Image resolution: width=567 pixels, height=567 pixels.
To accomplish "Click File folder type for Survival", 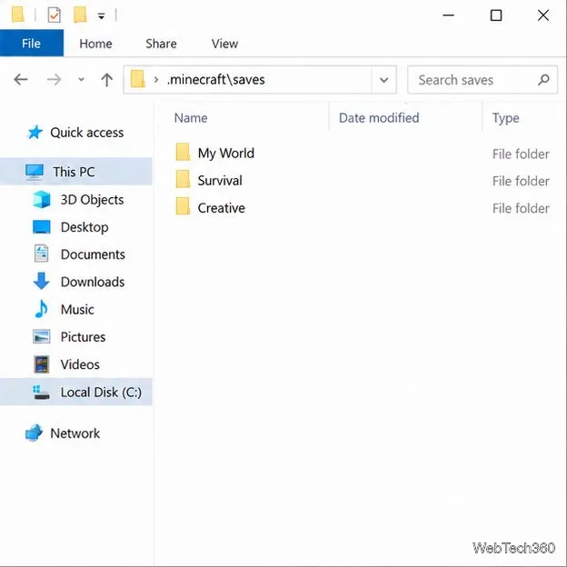I will [x=521, y=181].
